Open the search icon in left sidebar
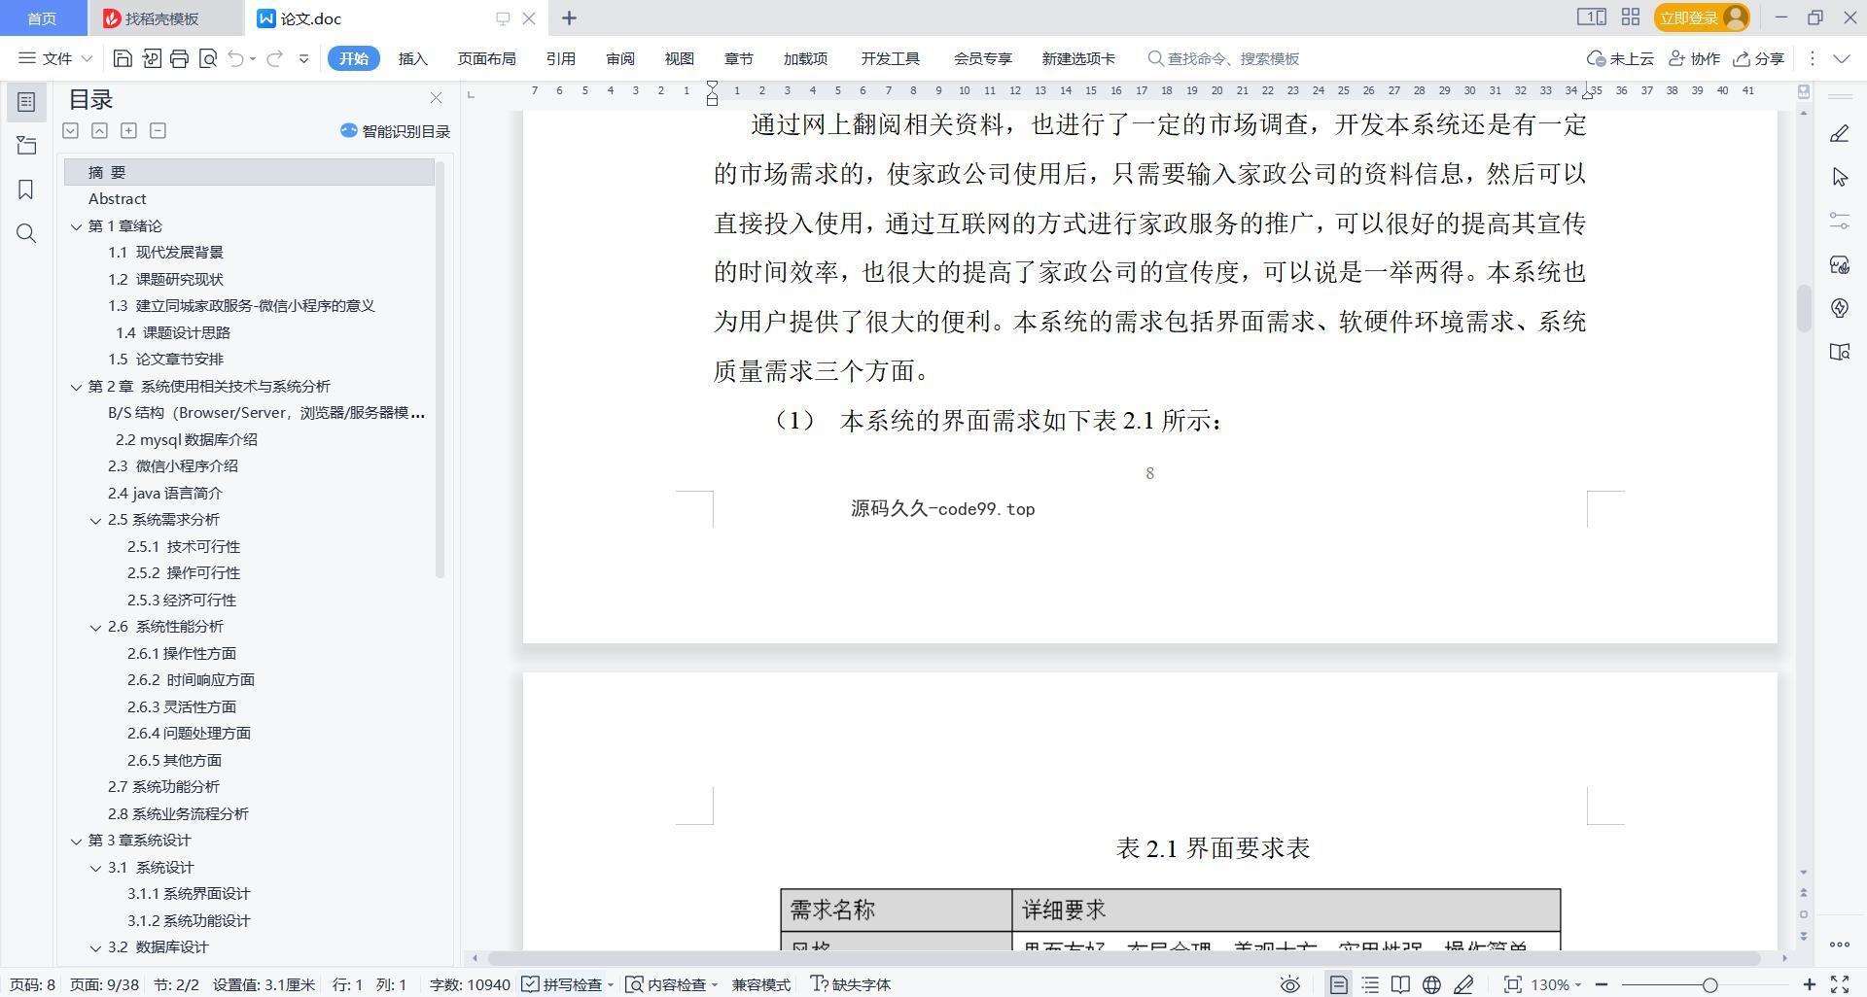 (26, 233)
